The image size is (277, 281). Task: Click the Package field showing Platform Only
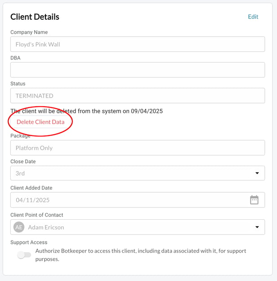coord(138,148)
